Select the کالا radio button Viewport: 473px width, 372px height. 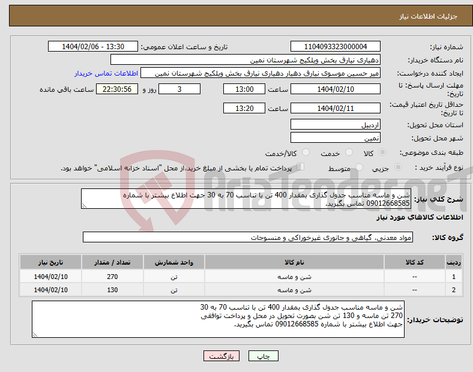pyautogui.click(x=382, y=152)
